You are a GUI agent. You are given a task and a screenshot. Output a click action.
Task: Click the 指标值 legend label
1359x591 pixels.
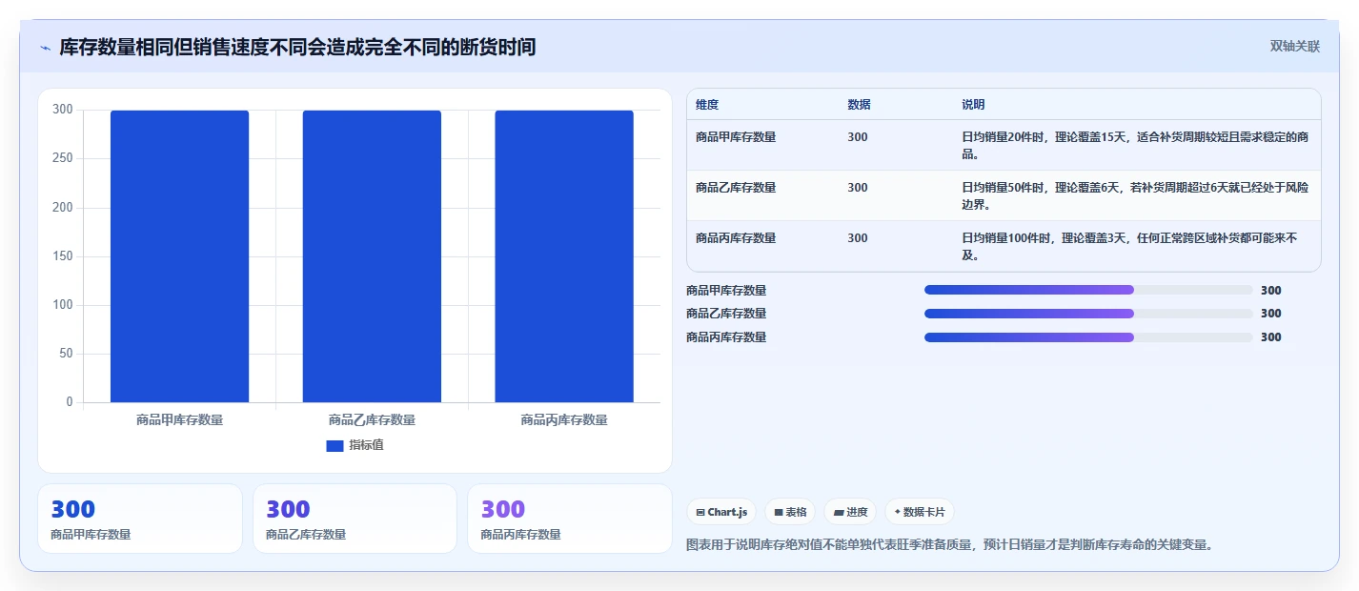(366, 445)
